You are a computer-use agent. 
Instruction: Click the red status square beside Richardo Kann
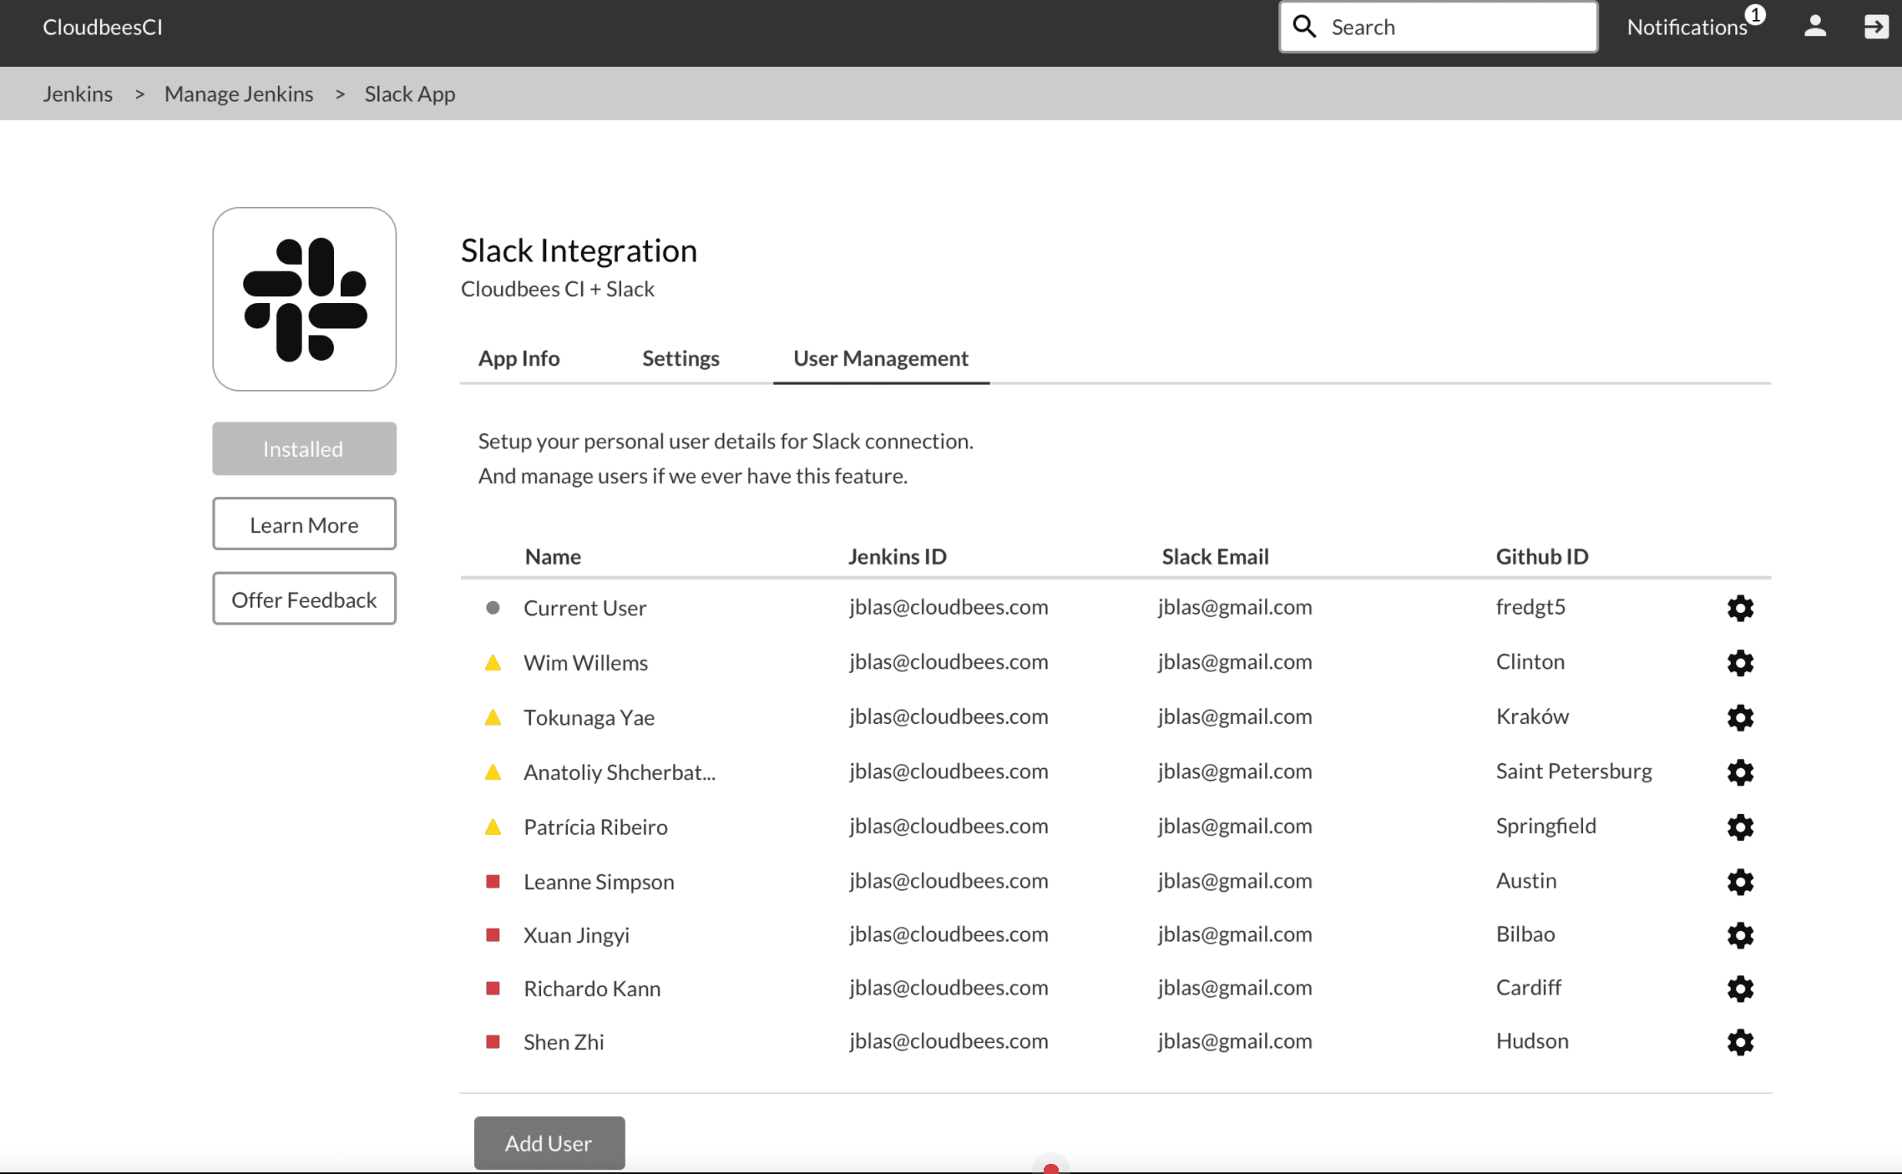[x=493, y=989]
